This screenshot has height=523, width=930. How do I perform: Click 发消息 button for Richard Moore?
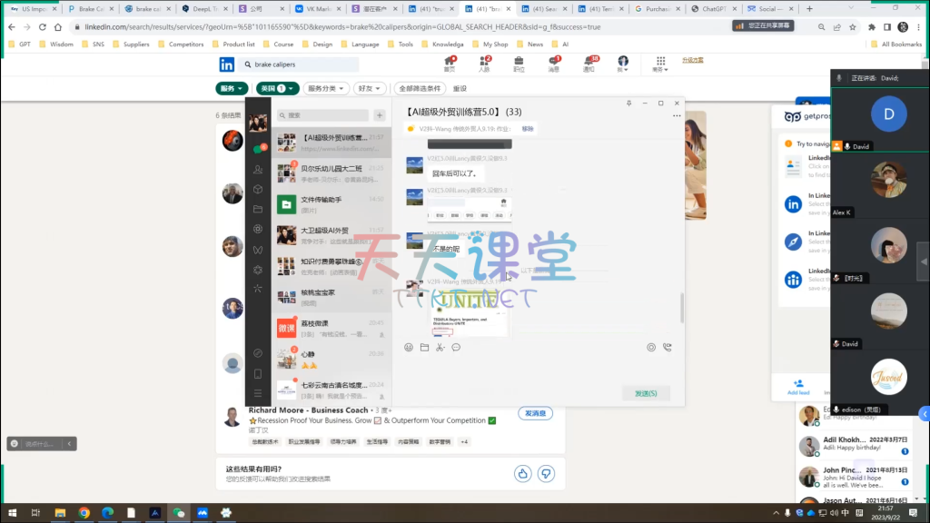click(x=535, y=414)
